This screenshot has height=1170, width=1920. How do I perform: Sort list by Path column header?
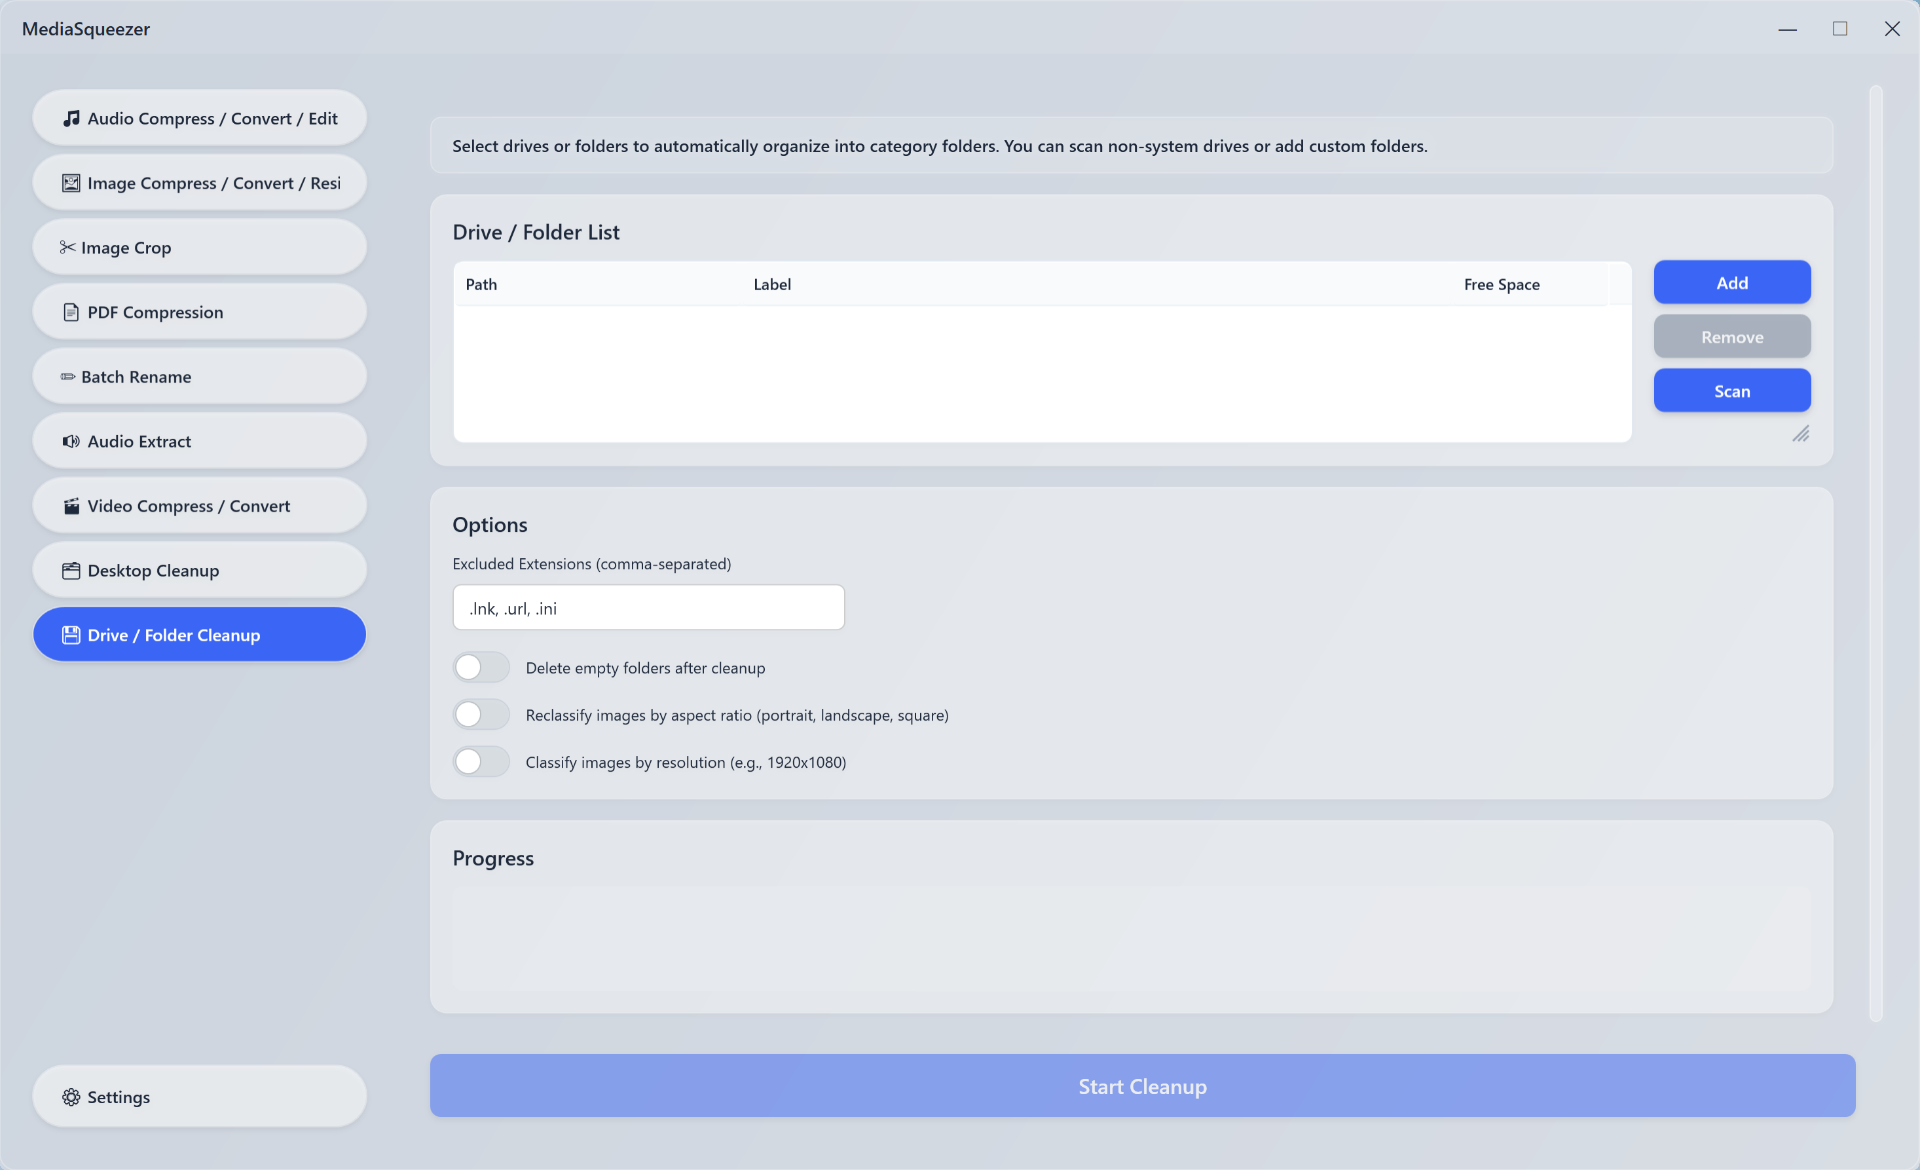pos(481,284)
